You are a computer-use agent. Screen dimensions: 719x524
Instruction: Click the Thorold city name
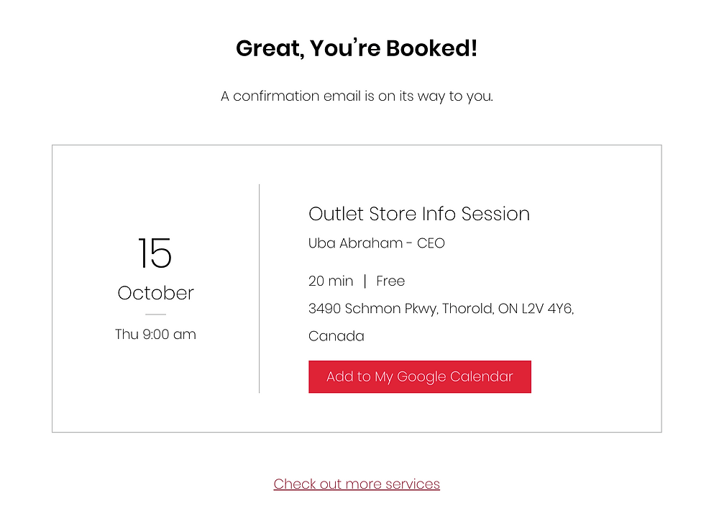coord(468,308)
